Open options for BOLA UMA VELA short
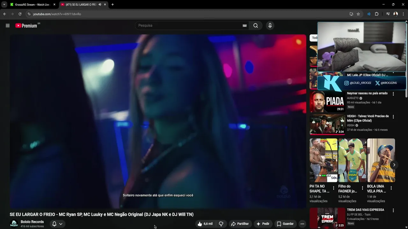This screenshot has height=229, width=408. pos(391,188)
